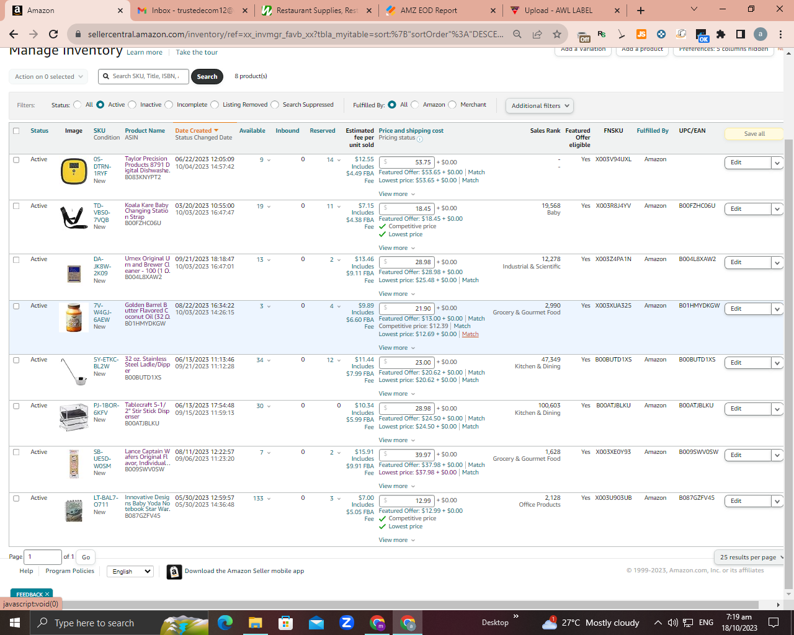The width and height of the screenshot is (794, 635).
Task: Expand 'View more' under Urnex Original price
Action: (x=397, y=294)
